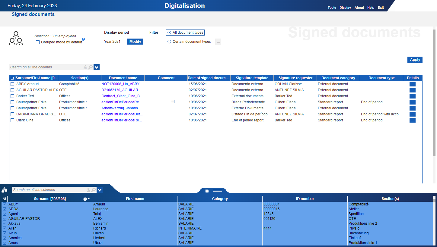Open details for Barker Ted's document
Viewport: 437px width, 247px height.
413,96
